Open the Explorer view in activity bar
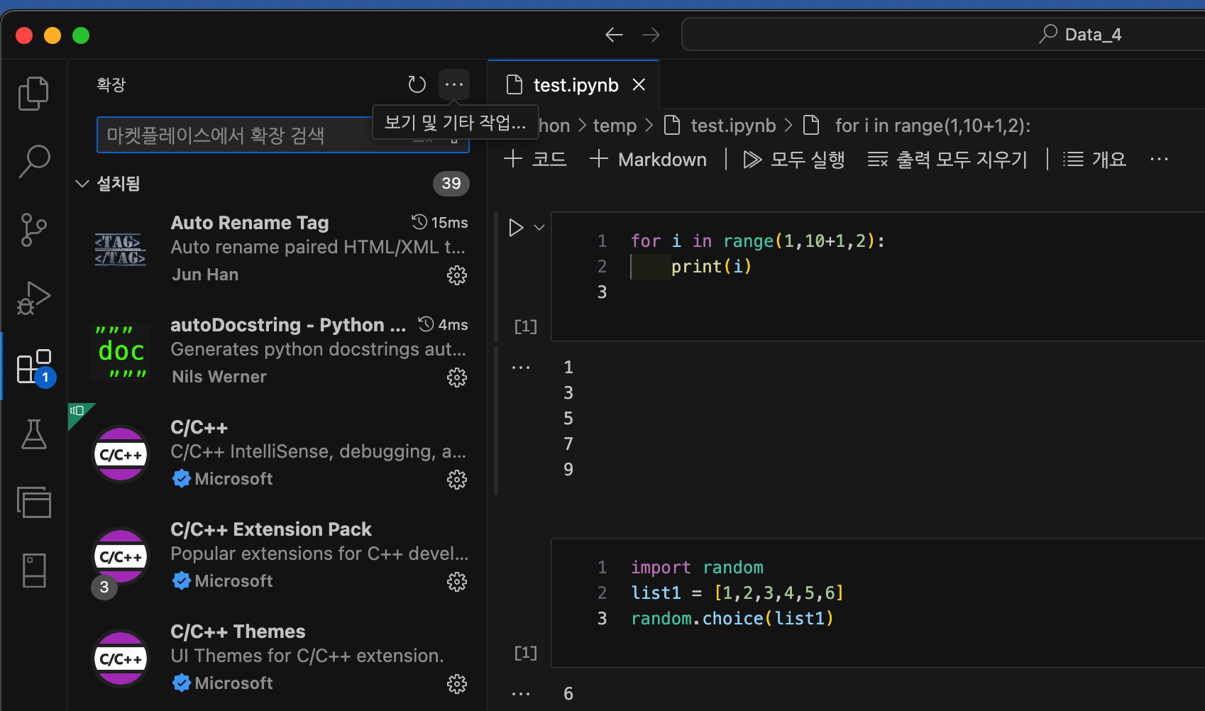This screenshot has height=711, width=1205. point(33,93)
